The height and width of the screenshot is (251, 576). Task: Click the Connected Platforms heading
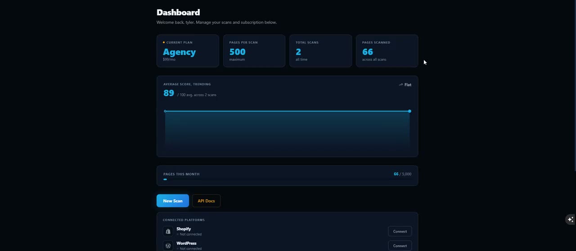(184, 220)
